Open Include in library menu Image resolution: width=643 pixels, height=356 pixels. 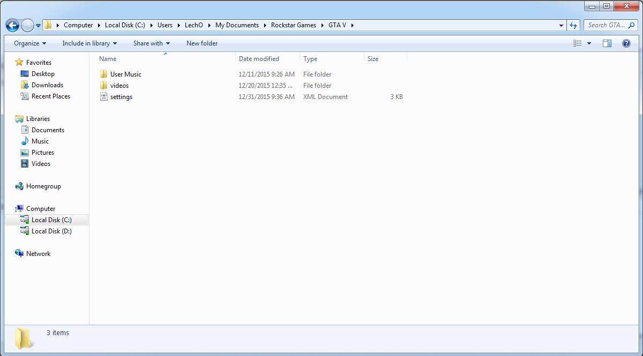(89, 43)
